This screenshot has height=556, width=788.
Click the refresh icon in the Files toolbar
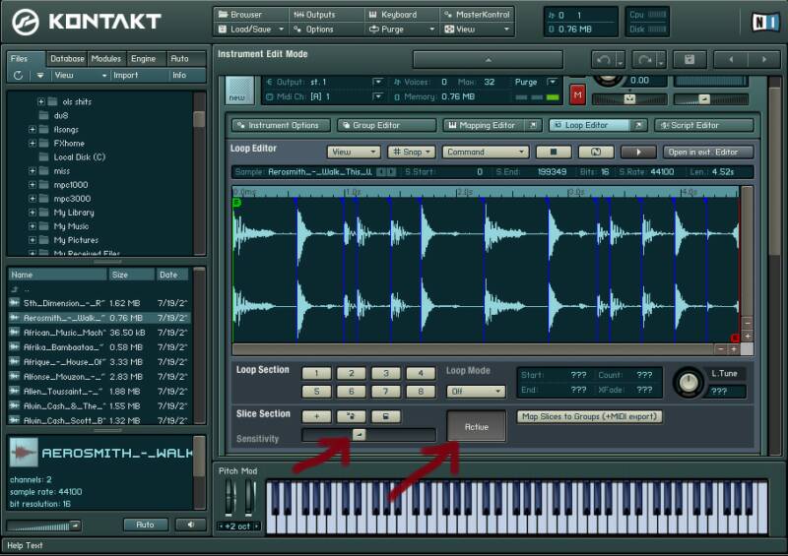(x=18, y=76)
